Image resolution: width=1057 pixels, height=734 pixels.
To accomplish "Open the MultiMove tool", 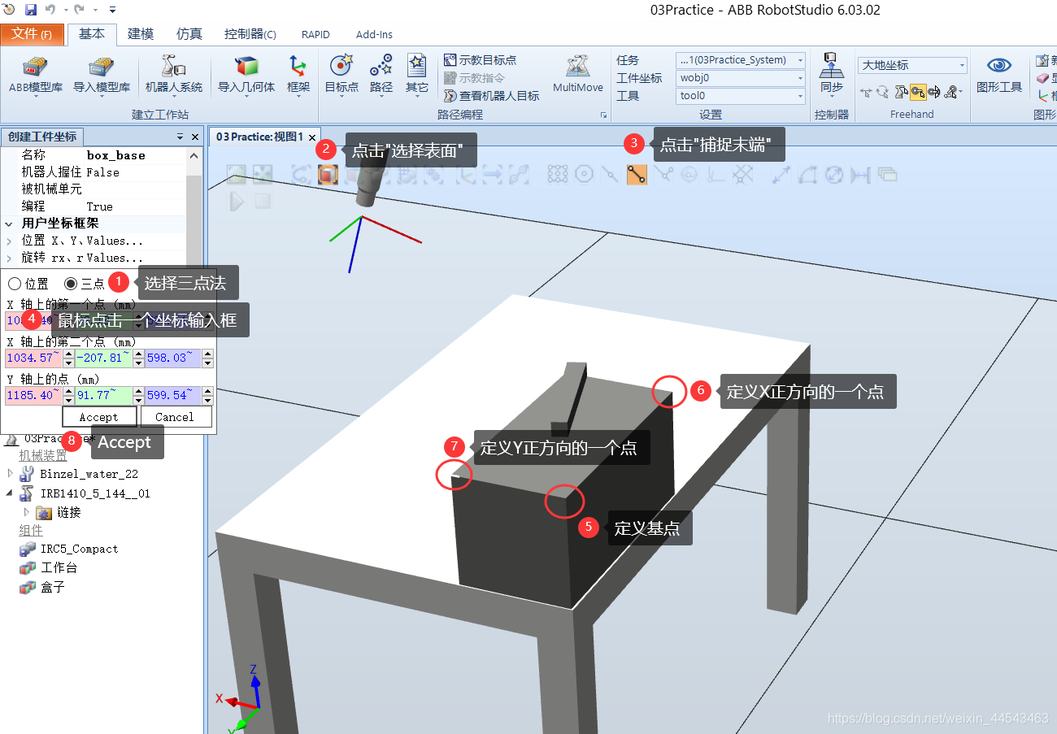I will tap(578, 75).
